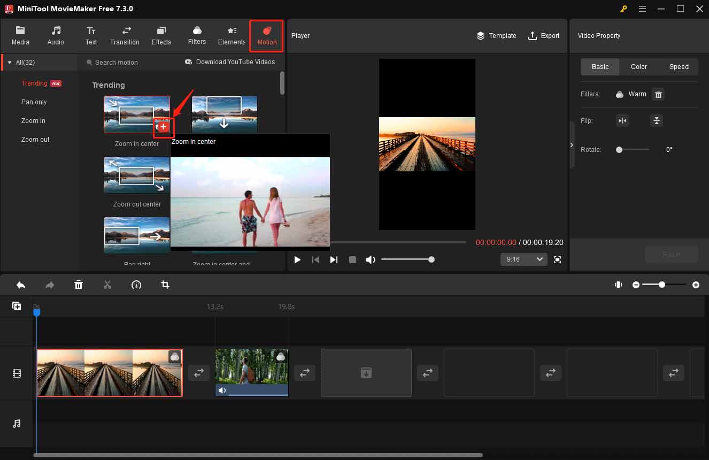Image resolution: width=709 pixels, height=460 pixels.
Task: Play the video preview
Action: (297, 259)
